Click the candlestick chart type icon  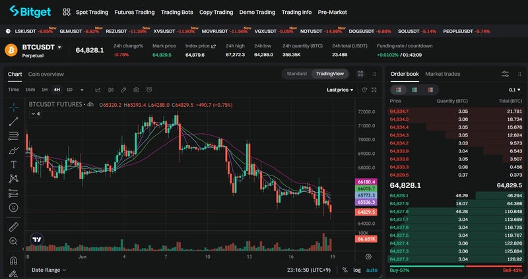pos(111,90)
